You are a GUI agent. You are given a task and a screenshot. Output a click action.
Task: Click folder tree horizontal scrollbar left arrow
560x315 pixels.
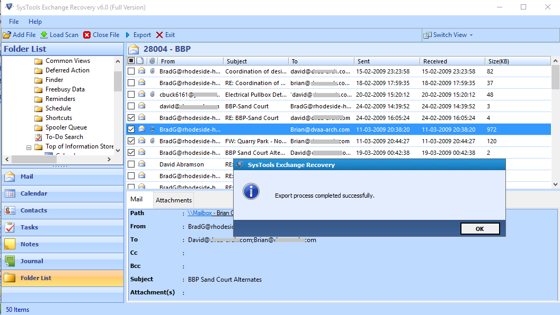click(x=7, y=159)
